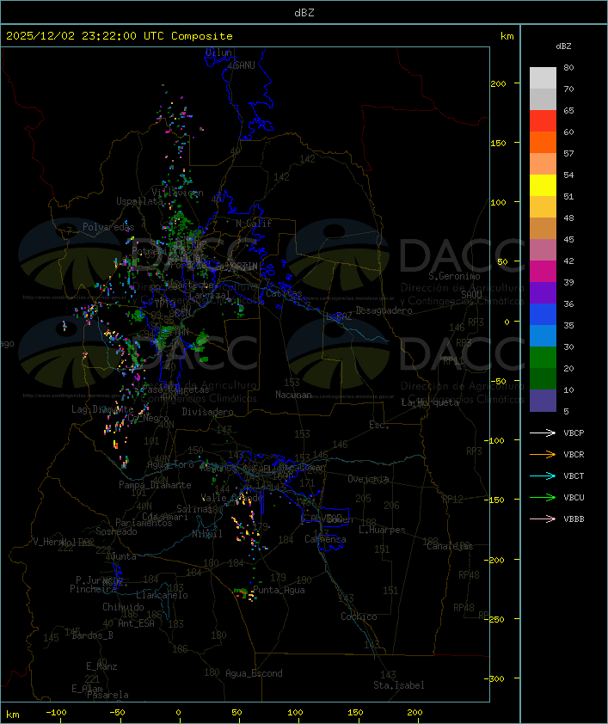The image size is (608, 724).
Task: Click the Sta.Isabel location label
Action: coord(399,685)
